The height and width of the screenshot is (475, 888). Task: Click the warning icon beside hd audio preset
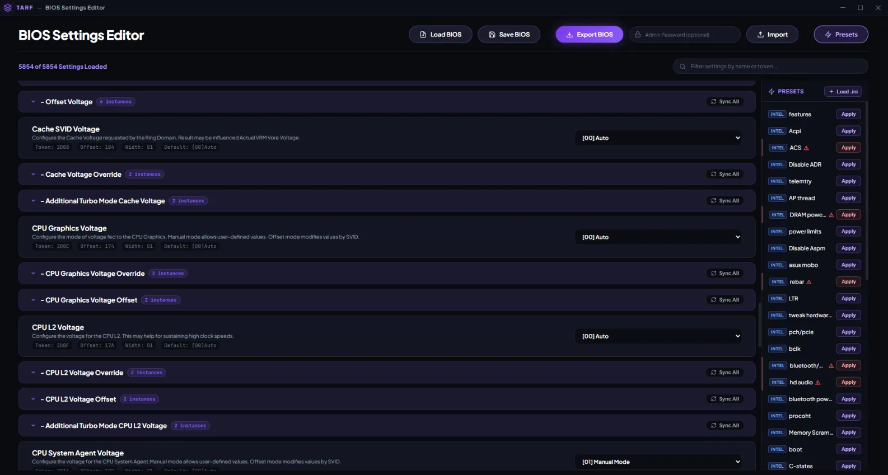point(817,383)
